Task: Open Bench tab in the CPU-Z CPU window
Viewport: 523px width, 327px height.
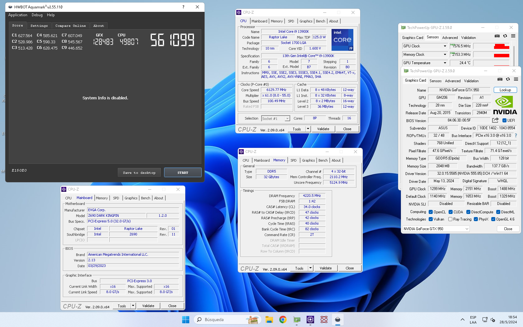Action: point(320,21)
